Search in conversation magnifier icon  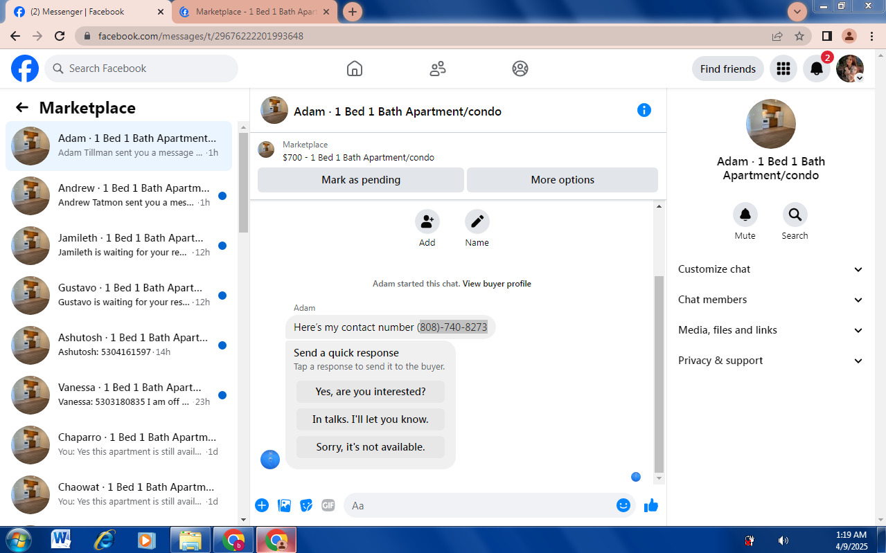tap(795, 215)
